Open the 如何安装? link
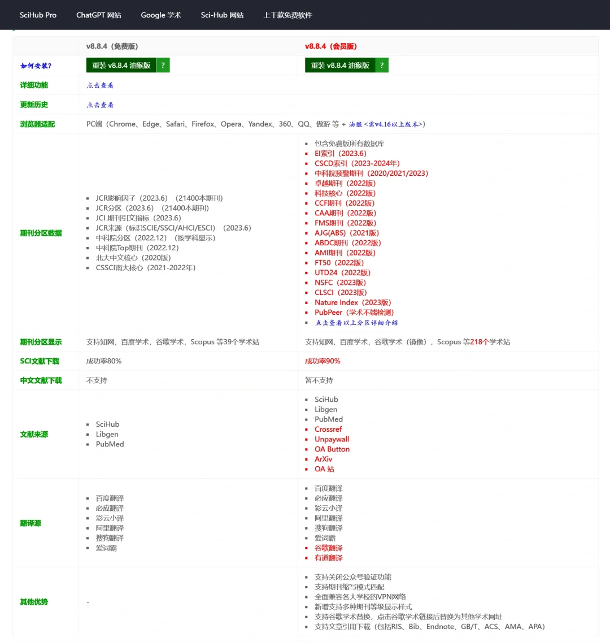610x642 pixels. tap(36, 66)
